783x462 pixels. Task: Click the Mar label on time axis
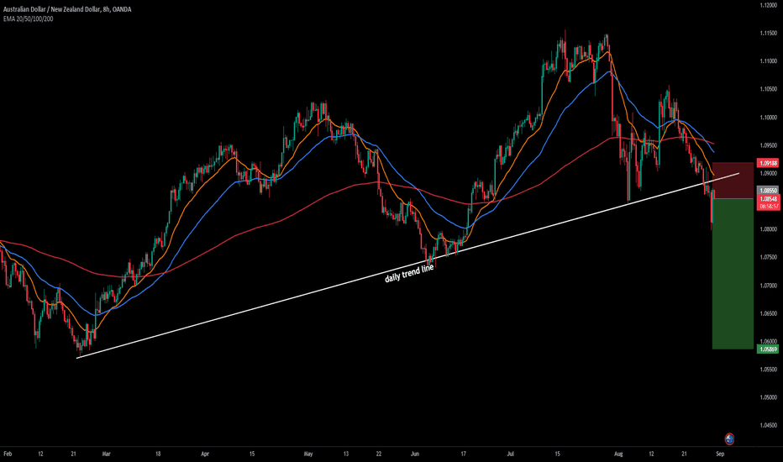[106, 454]
